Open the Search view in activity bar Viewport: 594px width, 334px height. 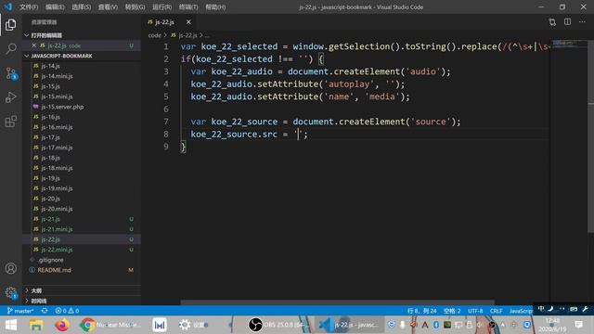(x=10, y=48)
